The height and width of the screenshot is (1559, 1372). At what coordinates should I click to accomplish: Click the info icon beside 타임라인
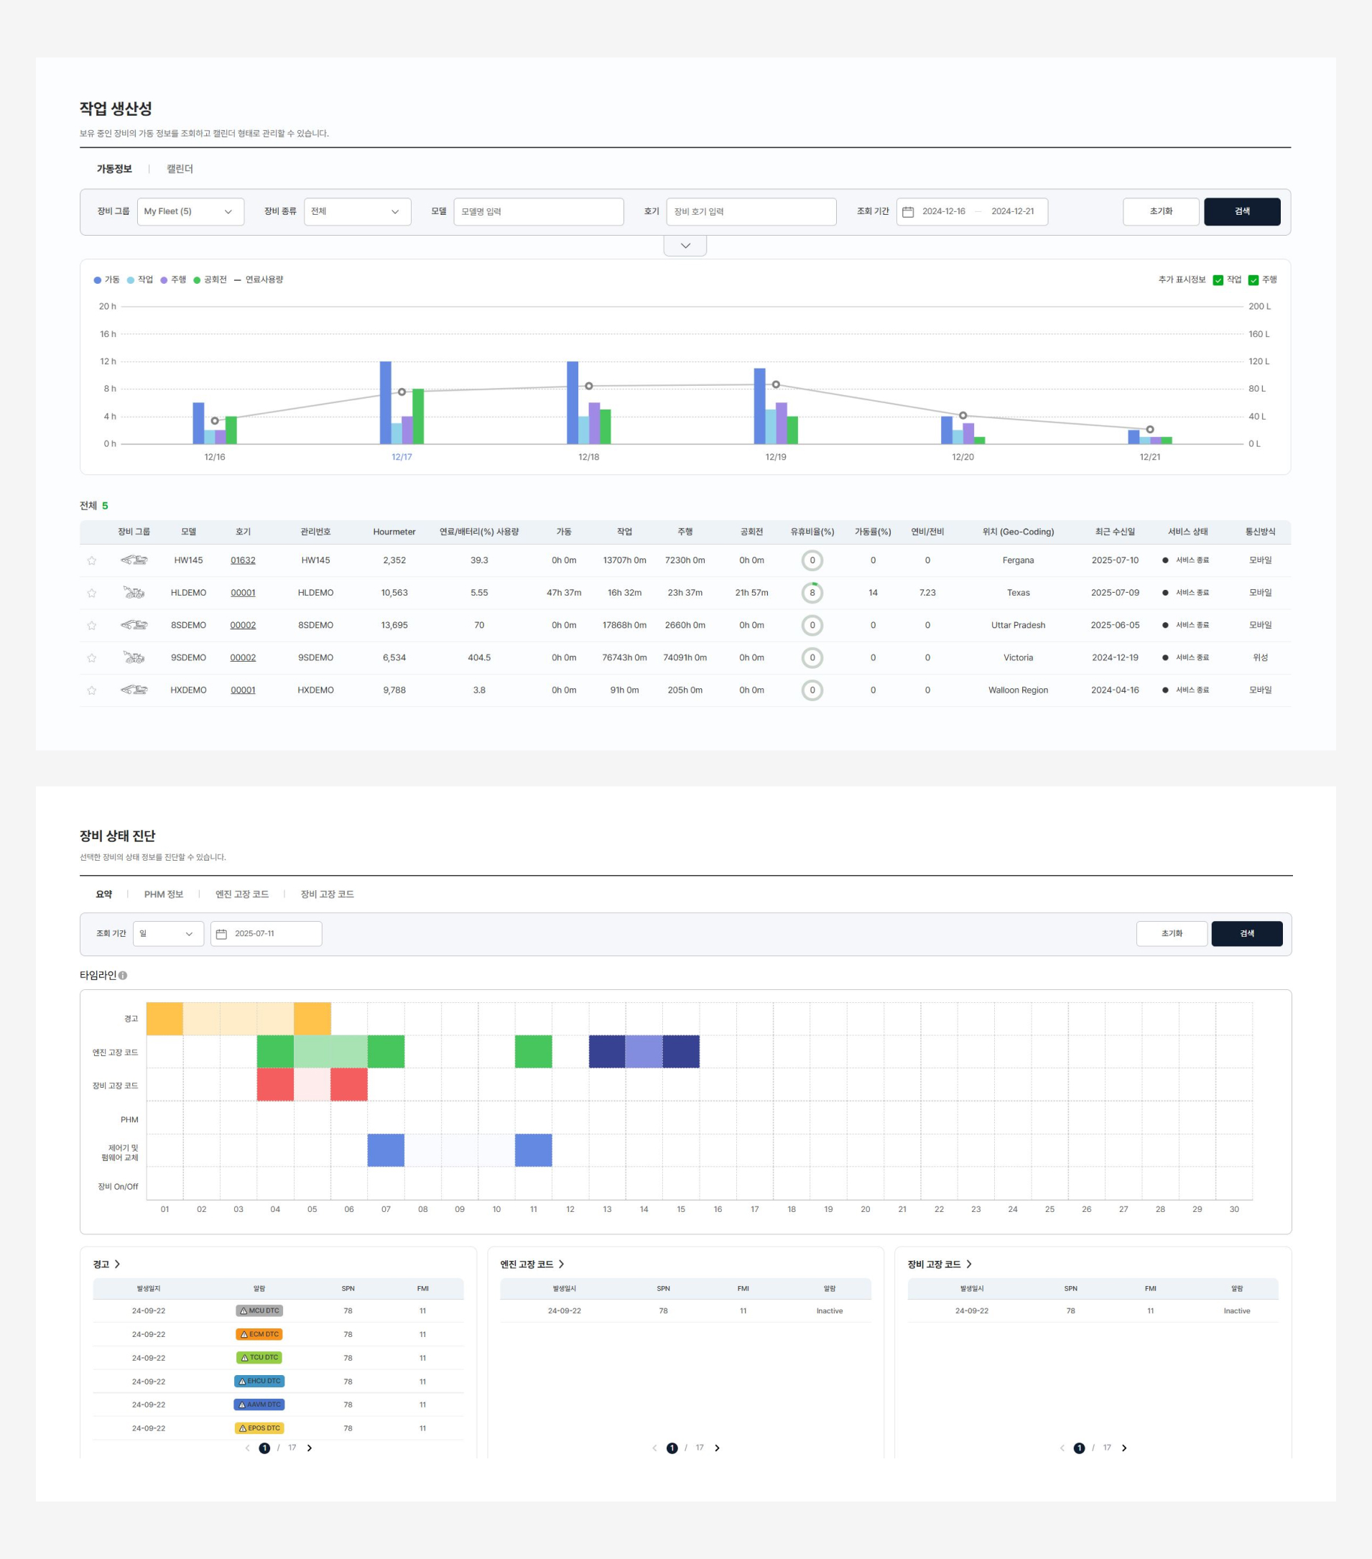click(x=123, y=976)
